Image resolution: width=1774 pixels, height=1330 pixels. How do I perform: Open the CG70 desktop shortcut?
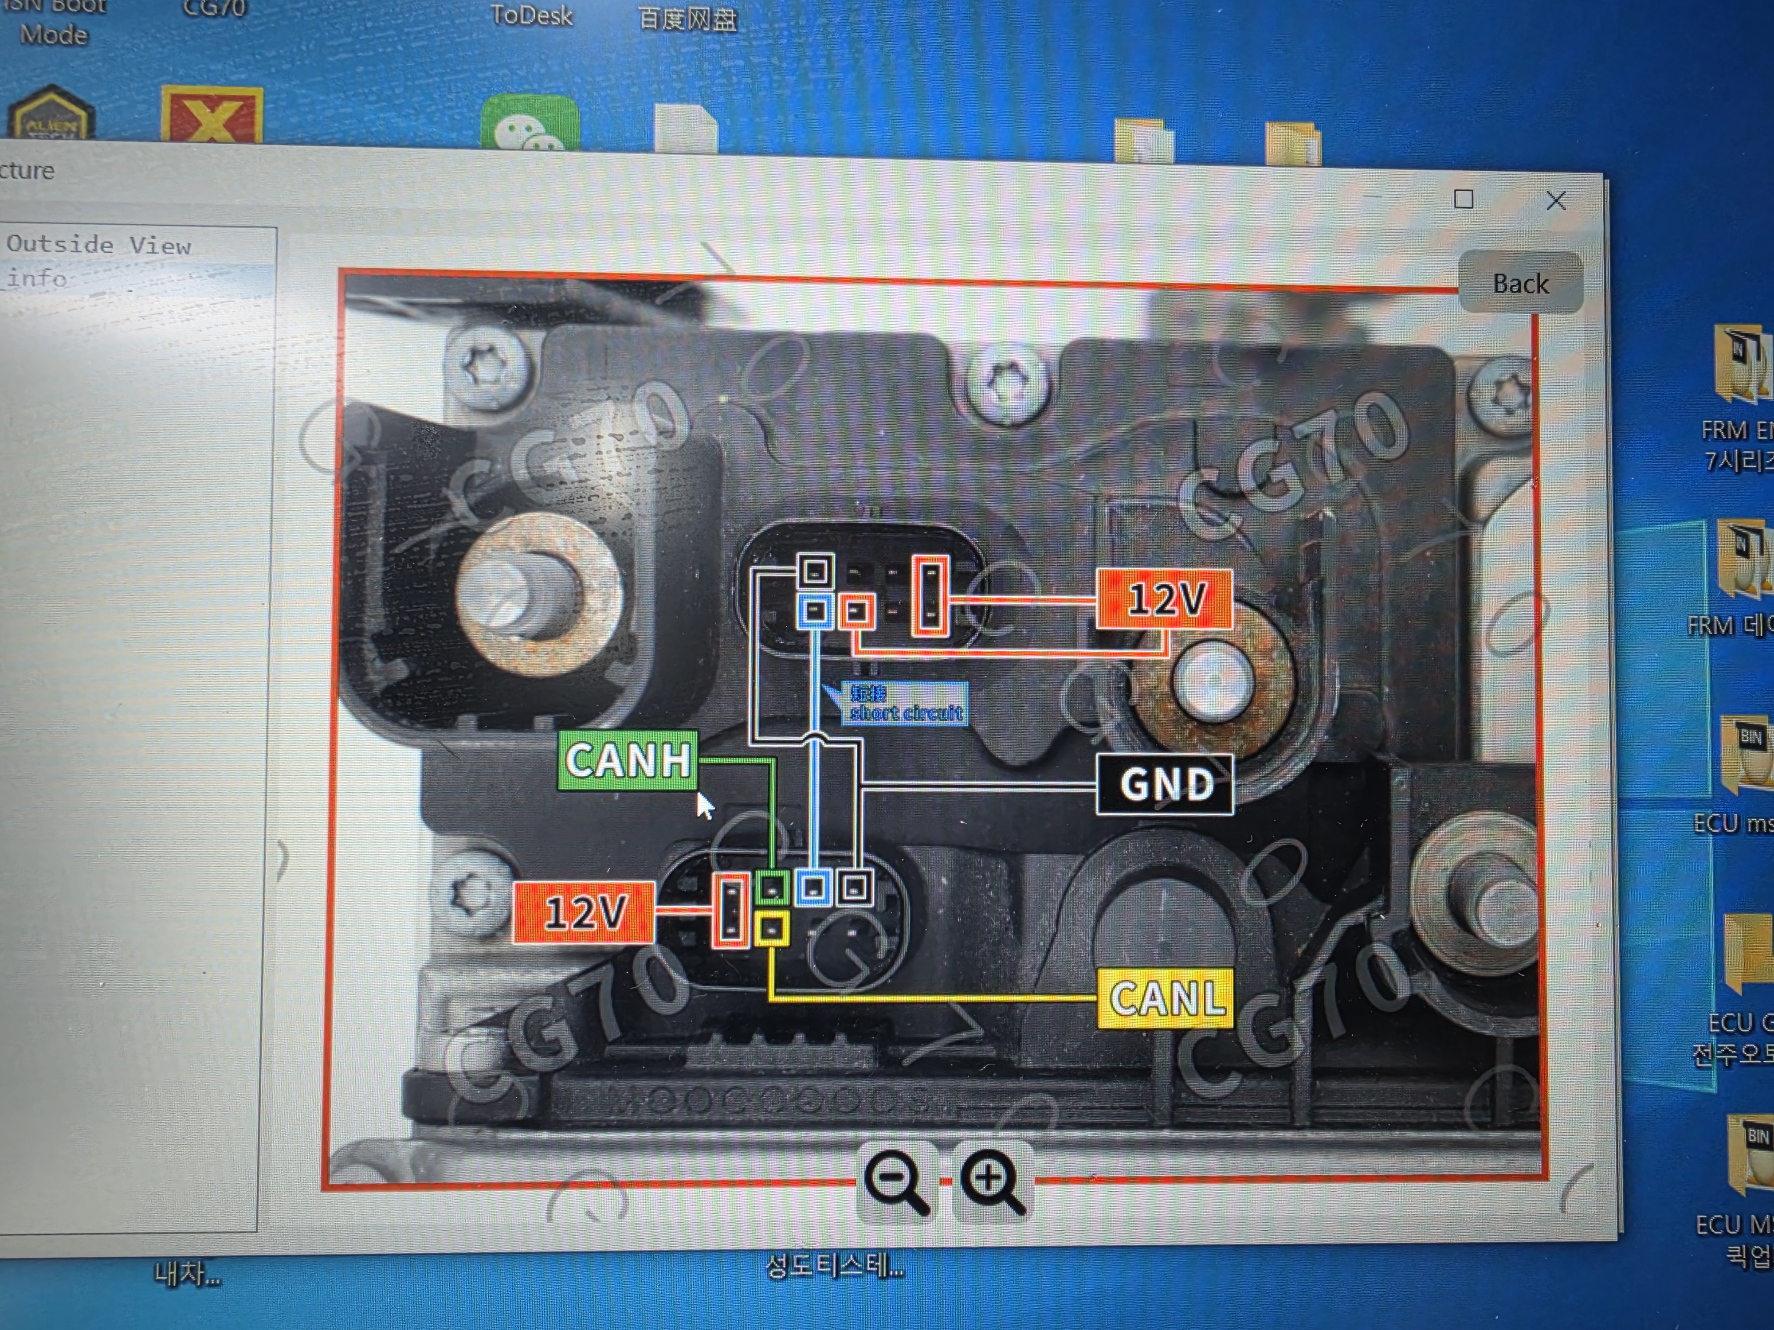pos(215,8)
